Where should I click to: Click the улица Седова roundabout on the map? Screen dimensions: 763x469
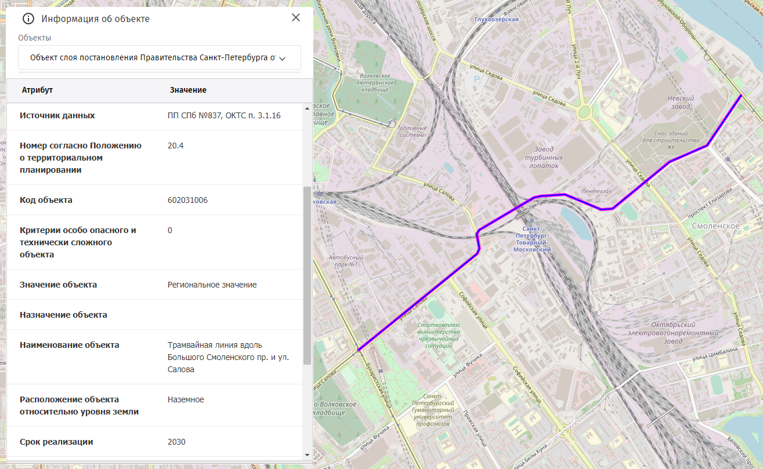point(584,111)
